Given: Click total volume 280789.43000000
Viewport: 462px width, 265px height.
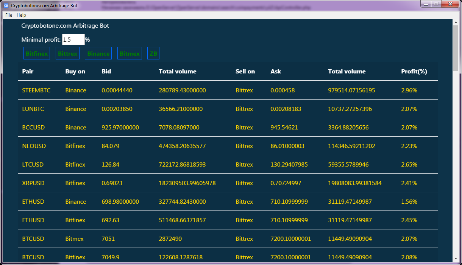Looking at the screenshot, I should [x=183, y=90].
